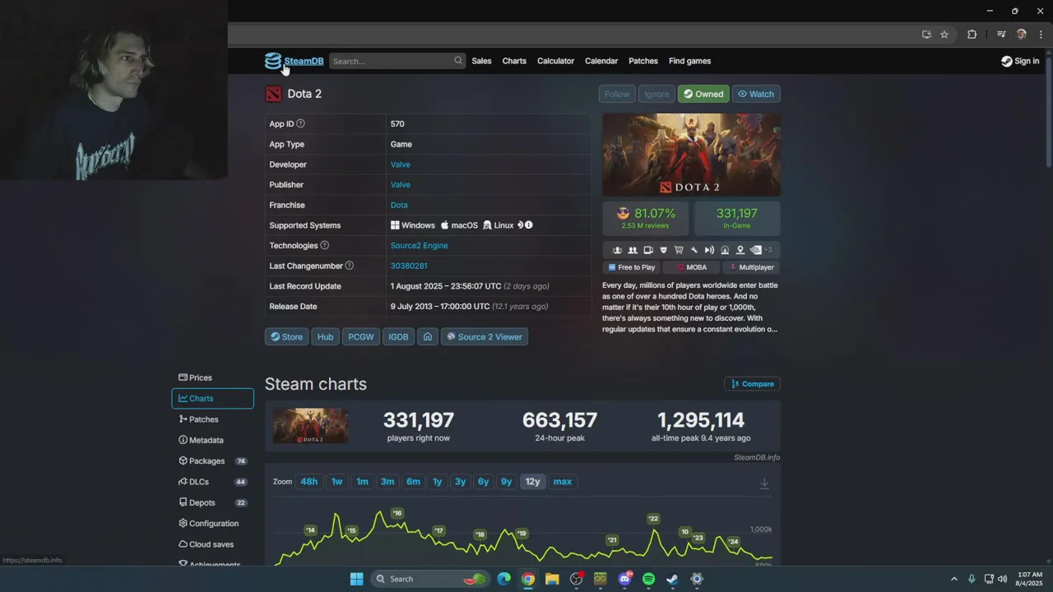Click the SteamDB logo link
Screen dimensions: 1053x592
click(x=294, y=61)
